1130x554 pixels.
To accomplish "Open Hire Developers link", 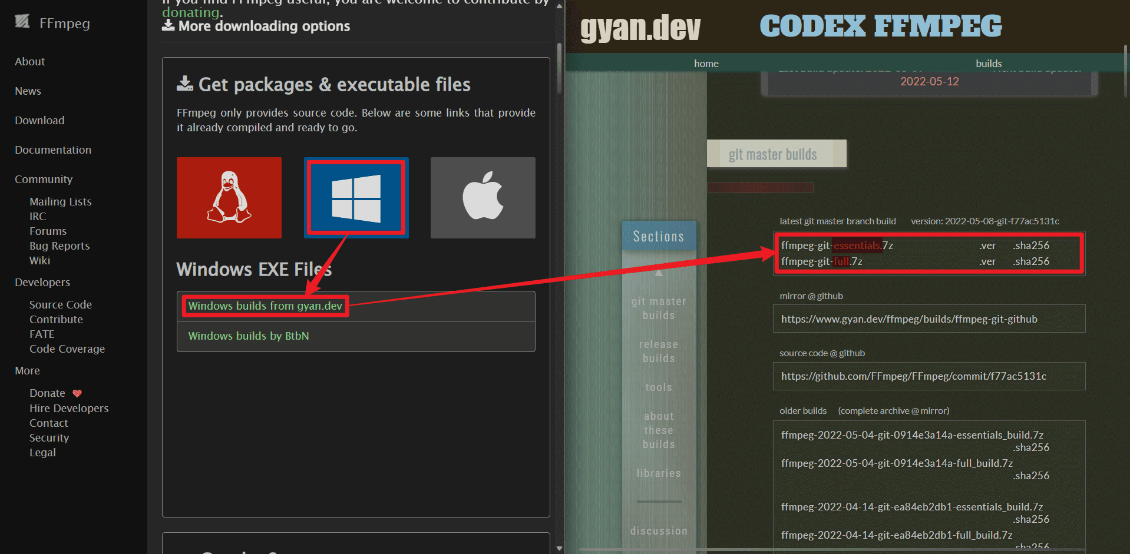I will point(69,409).
